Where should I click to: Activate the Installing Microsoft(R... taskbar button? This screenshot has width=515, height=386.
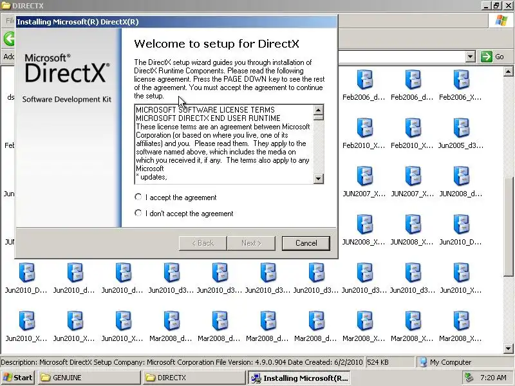(x=299, y=378)
